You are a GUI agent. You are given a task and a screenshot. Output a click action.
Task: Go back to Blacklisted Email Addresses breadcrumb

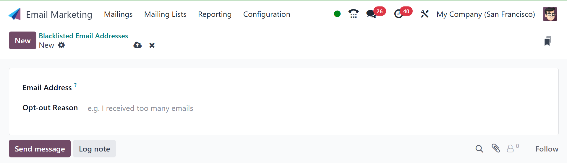[x=83, y=36]
